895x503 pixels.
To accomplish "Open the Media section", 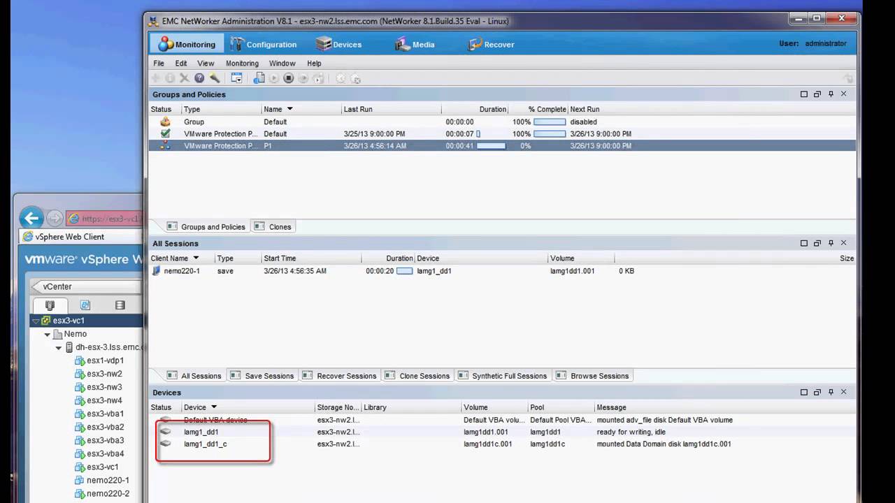I will point(415,44).
